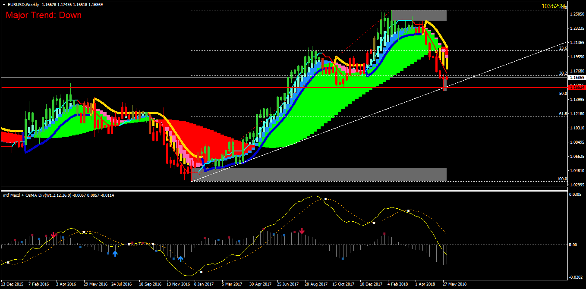Click the 25 Jun 2017 date label
Image resolution: width=586 pixels, height=289 pixels.
(288, 284)
